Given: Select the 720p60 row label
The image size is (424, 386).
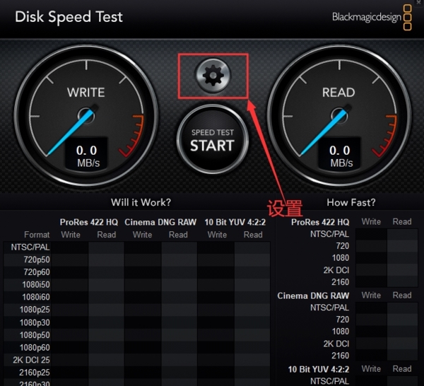Looking at the screenshot, I should (x=37, y=272).
